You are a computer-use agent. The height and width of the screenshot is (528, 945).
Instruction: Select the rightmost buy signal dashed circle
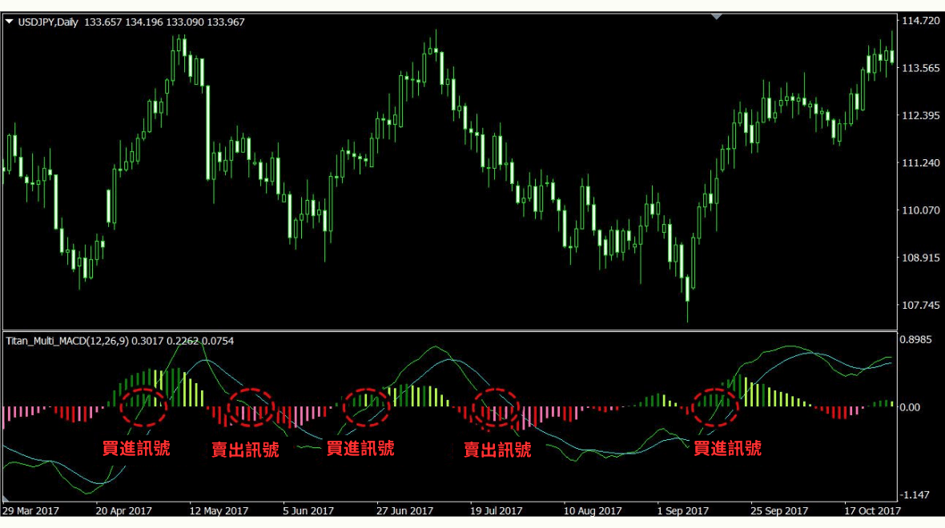point(714,407)
